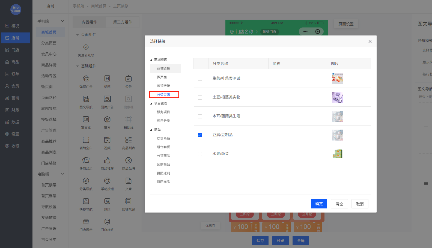Check the 土豆/根茎类实物 checkbox
Viewport: 432px width, 248px height.
click(200, 97)
